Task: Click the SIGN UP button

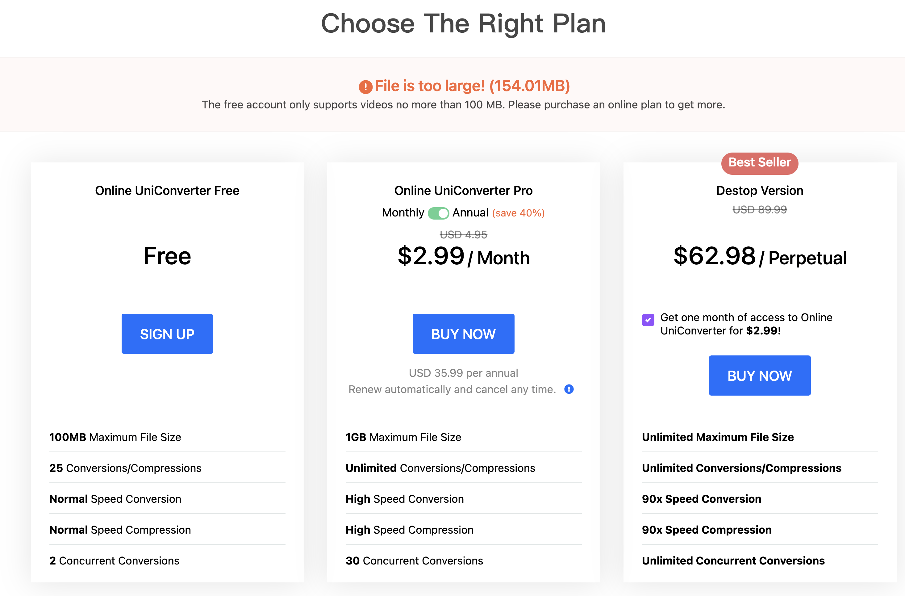Action: tap(167, 334)
